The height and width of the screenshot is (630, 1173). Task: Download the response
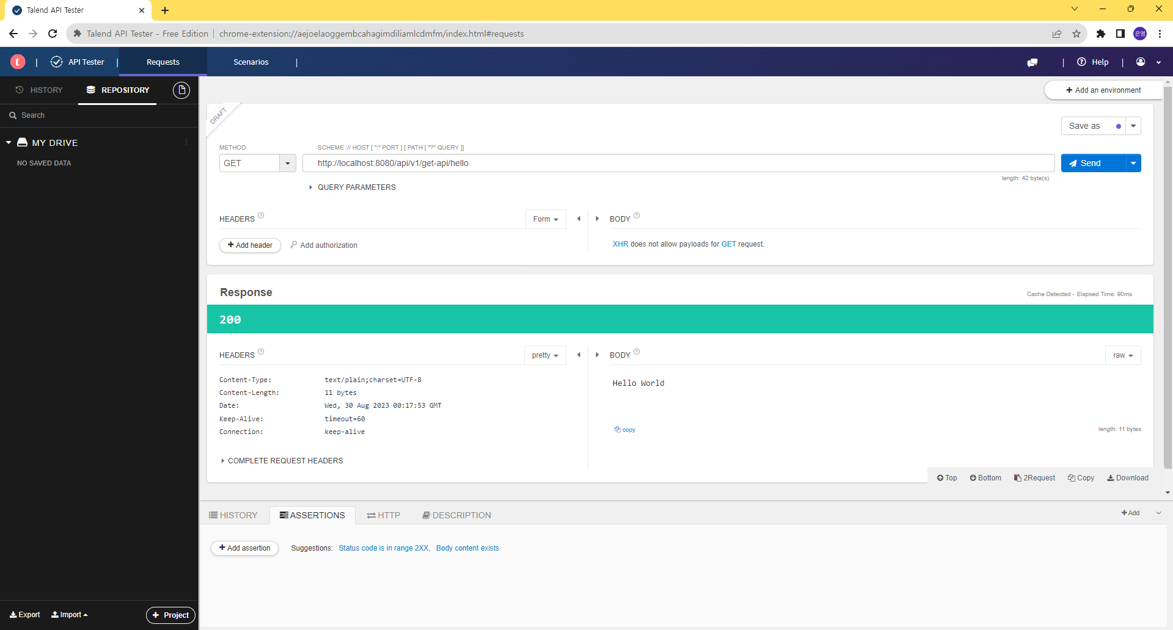click(1128, 478)
